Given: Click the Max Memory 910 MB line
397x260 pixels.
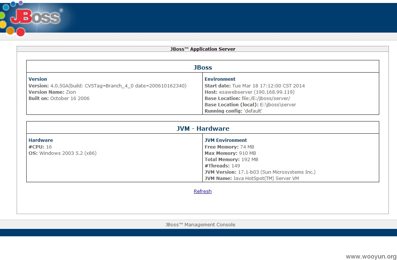Looking at the screenshot, I should (230, 153).
